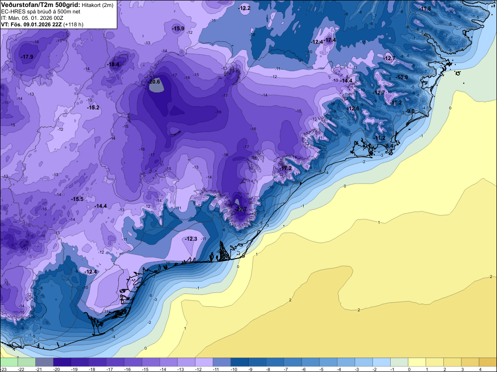The width and height of the screenshot is (497, 372).
Task: Pick the pale legend swatch labeled -1
Action: pyautogui.click(x=400, y=362)
